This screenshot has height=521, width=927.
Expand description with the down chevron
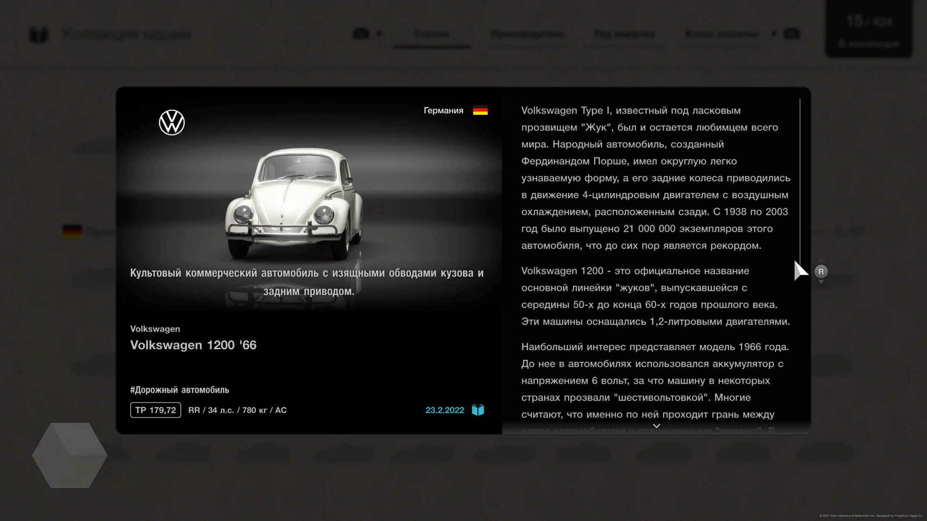coord(656,426)
